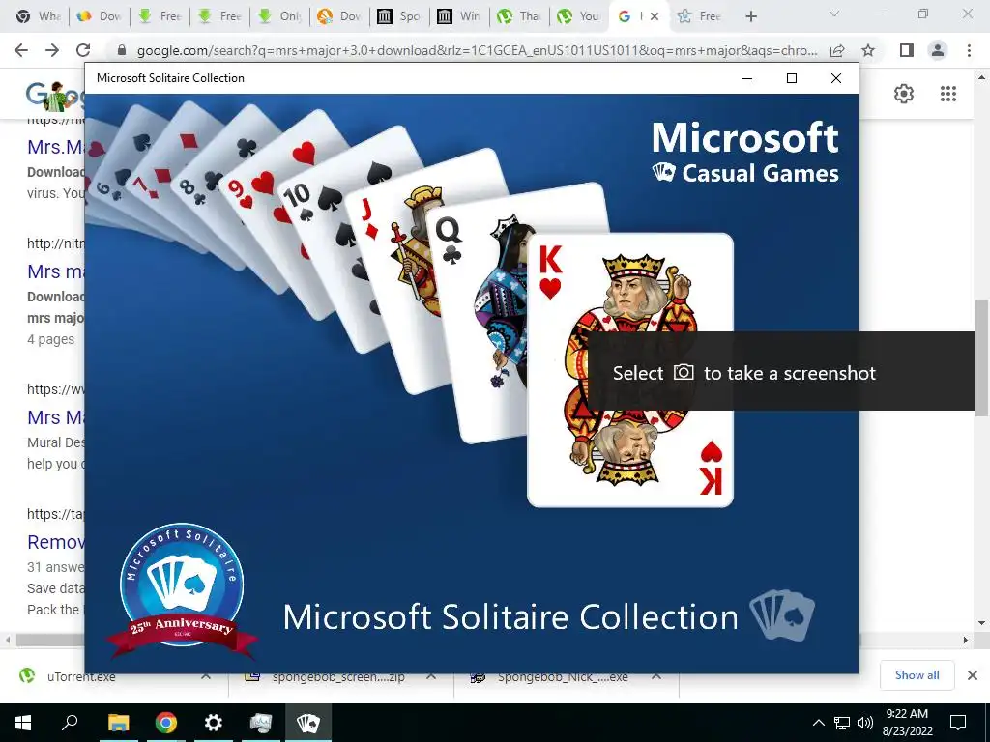Screen dimensions: 990x742
Task: Open the Windows Start menu
Action: pos(23,723)
